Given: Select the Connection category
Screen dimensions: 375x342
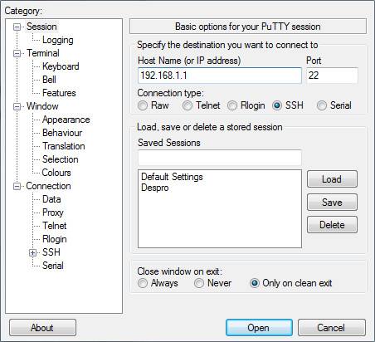Looking at the screenshot, I should 48,186.
